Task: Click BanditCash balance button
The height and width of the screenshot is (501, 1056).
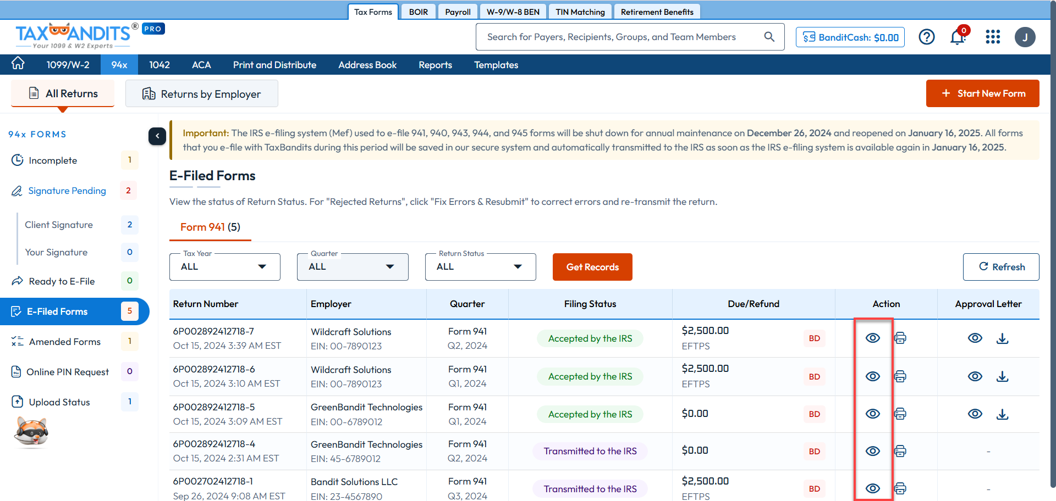Action: tap(850, 37)
